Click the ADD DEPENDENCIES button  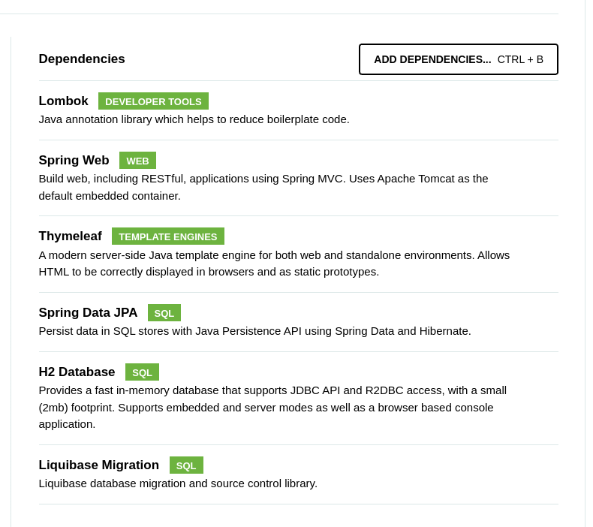pyautogui.click(x=458, y=59)
